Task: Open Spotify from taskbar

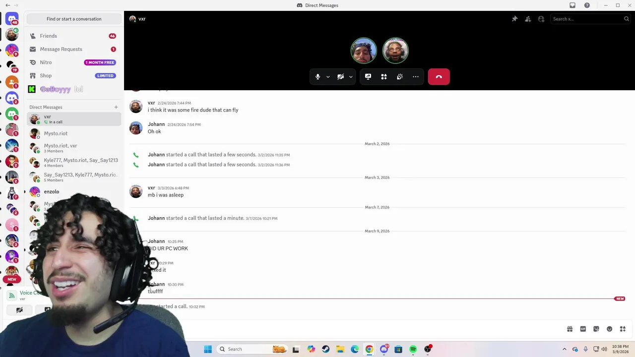Action: click(413, 349)
